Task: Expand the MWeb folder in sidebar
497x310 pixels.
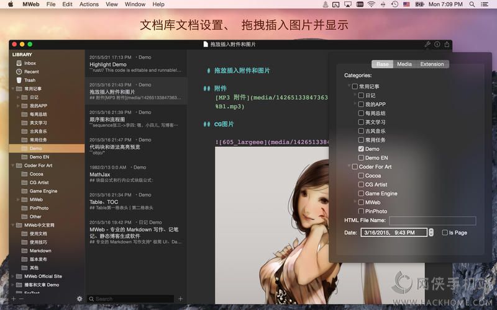Action: 18,200
